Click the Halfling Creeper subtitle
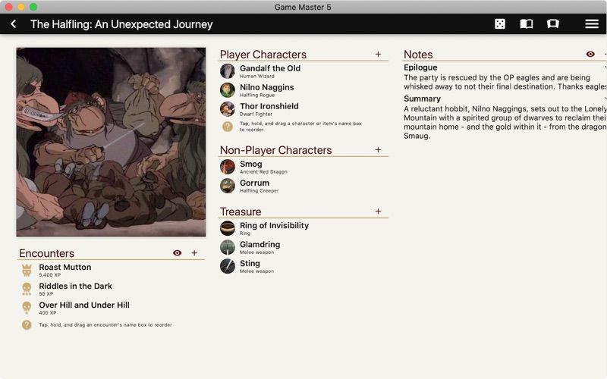Viewport: 607px width, 379px height. pos(259,191)
